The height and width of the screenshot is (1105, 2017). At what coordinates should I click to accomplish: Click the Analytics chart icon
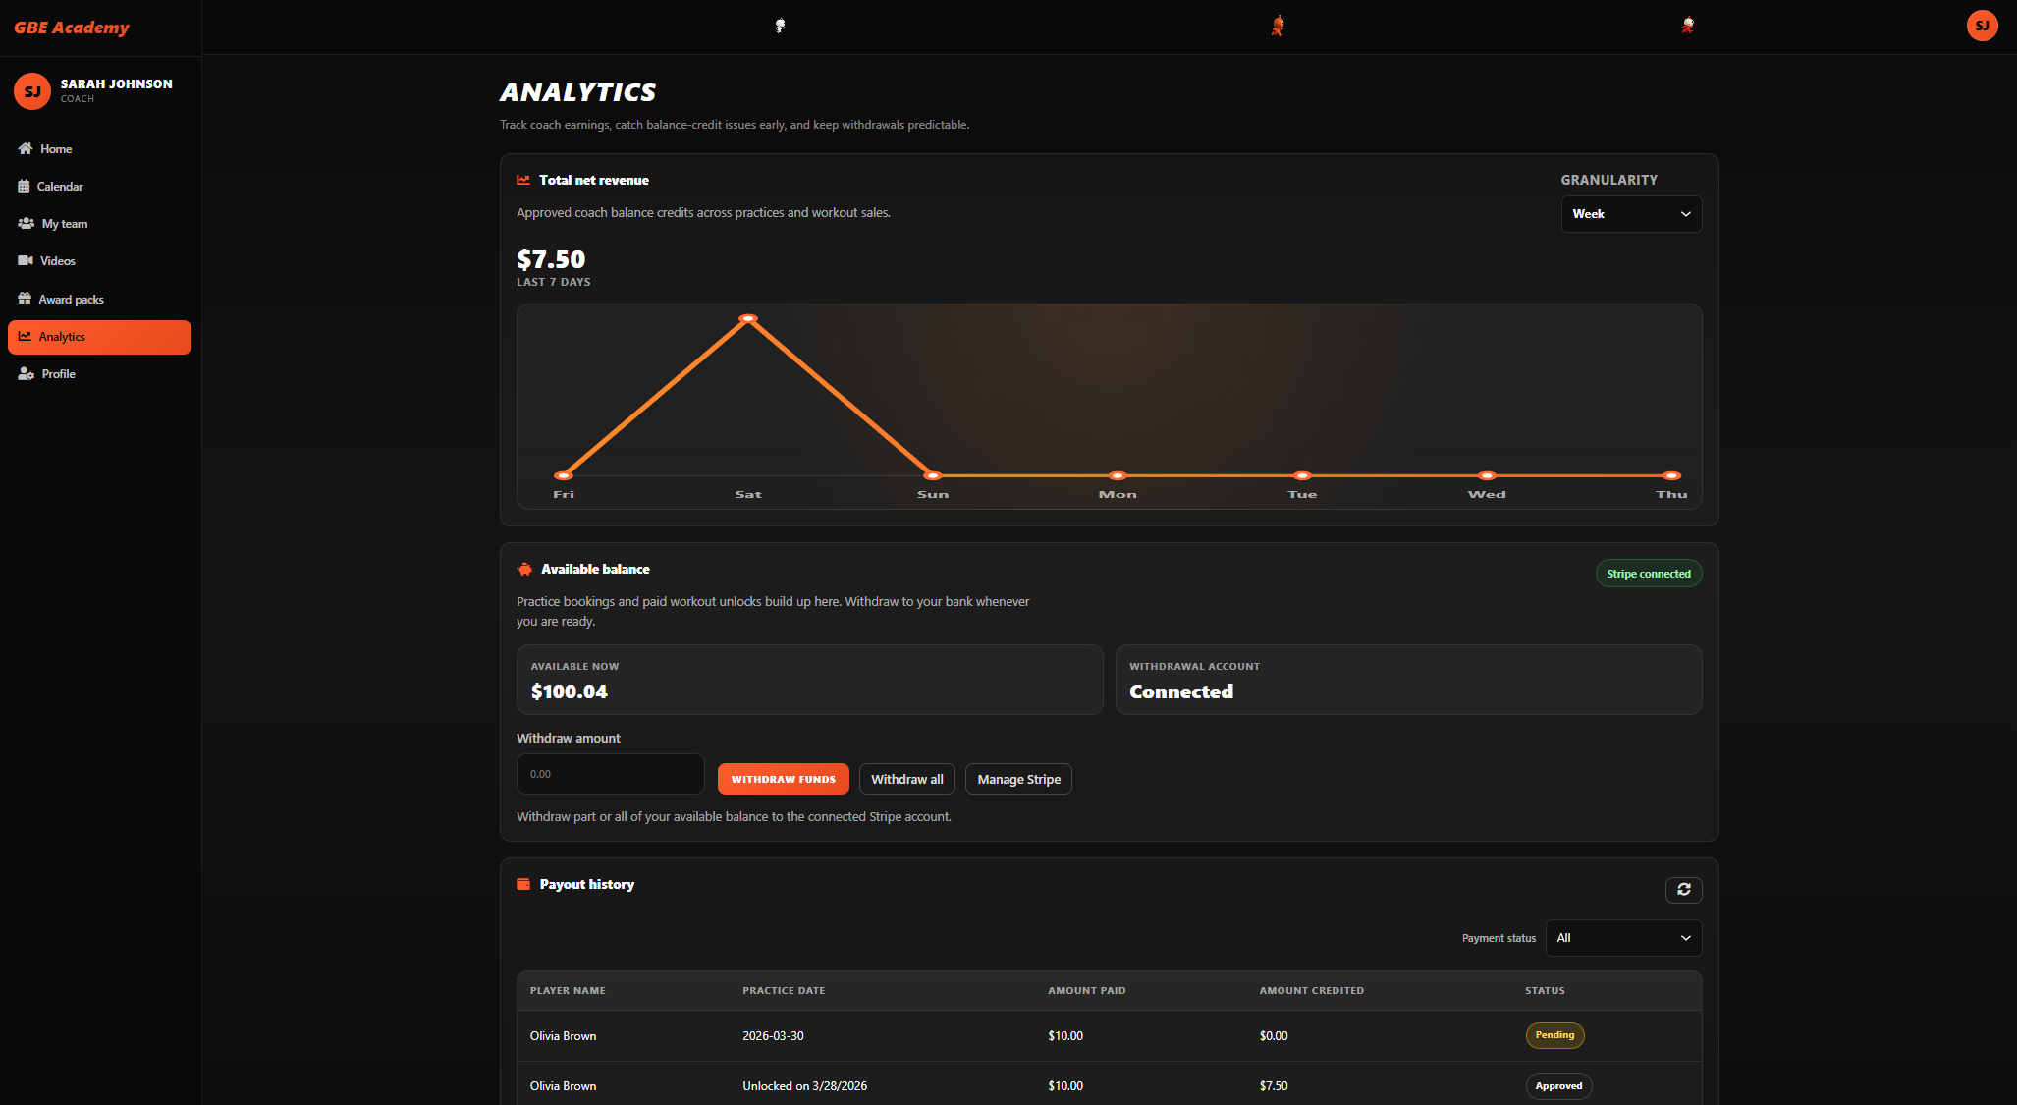(25, 336)
